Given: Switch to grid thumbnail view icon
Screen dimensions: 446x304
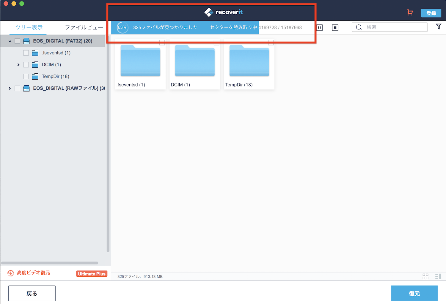Looking at the screenshot, I should [425, 276].
